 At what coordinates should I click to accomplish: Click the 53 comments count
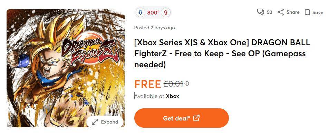(269, 12)
